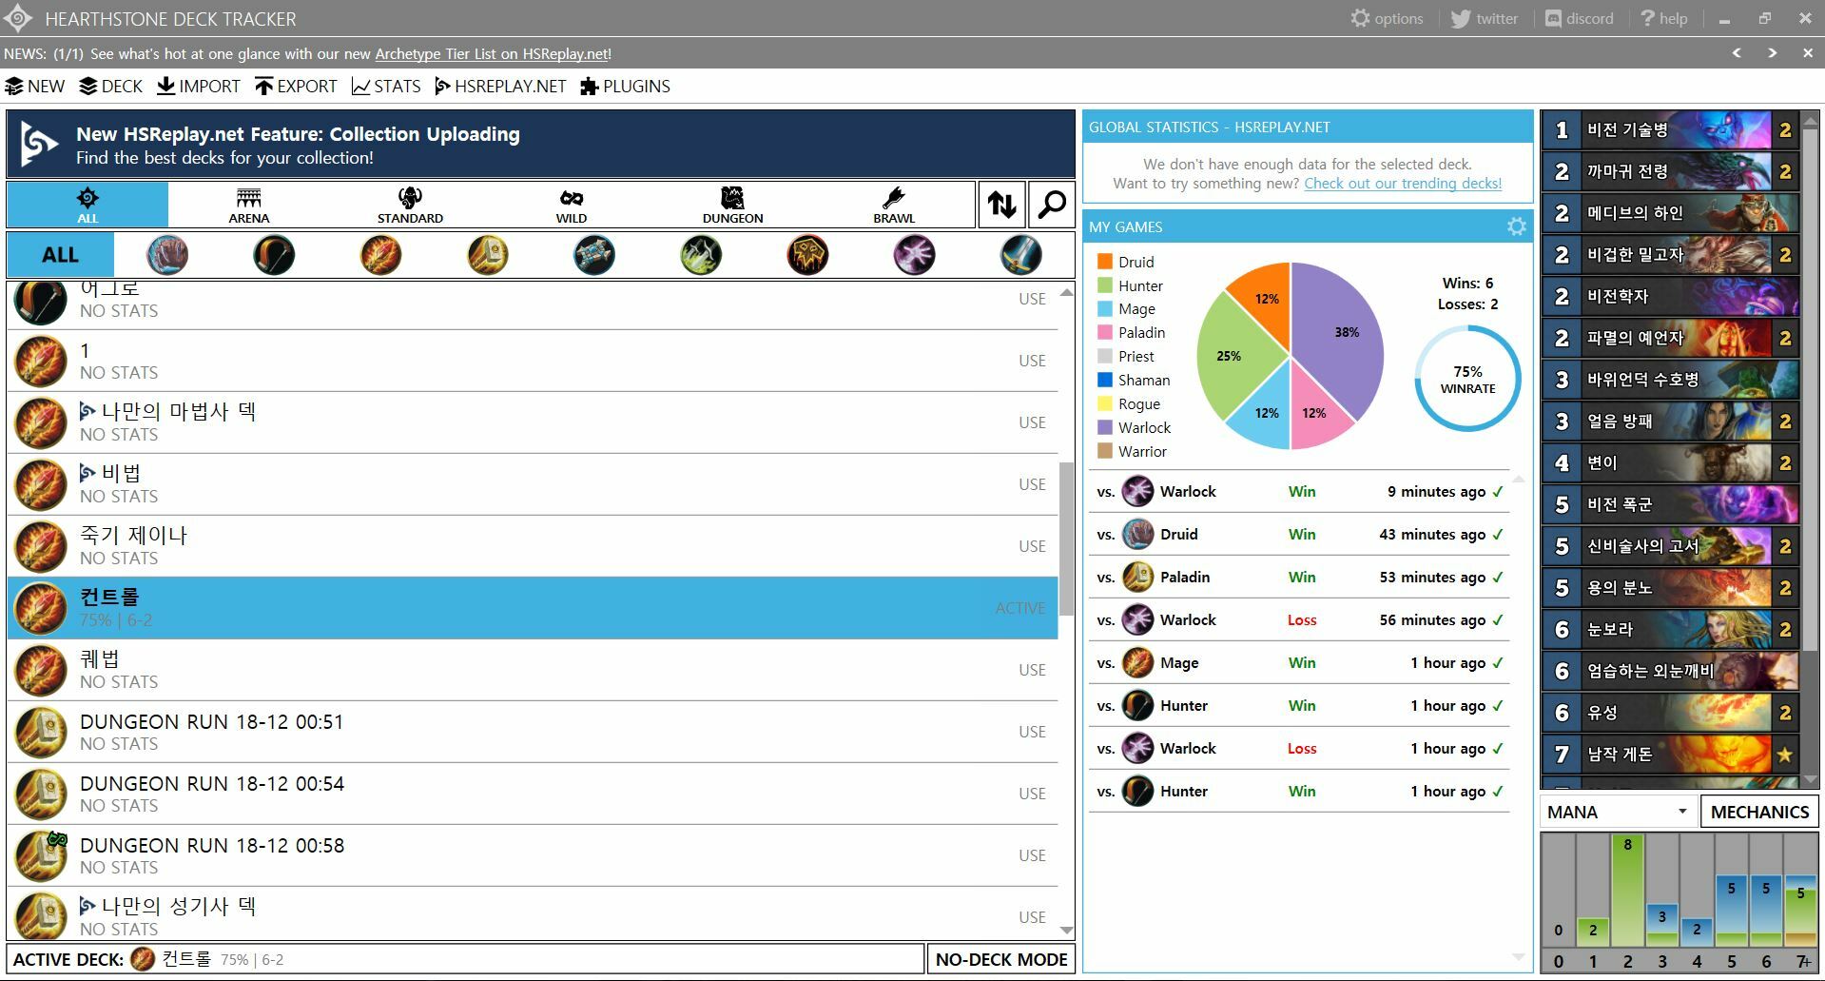Click the Collection Uploading feature banner
This screenshot has height=981, width=1825.
coord(540,145)
